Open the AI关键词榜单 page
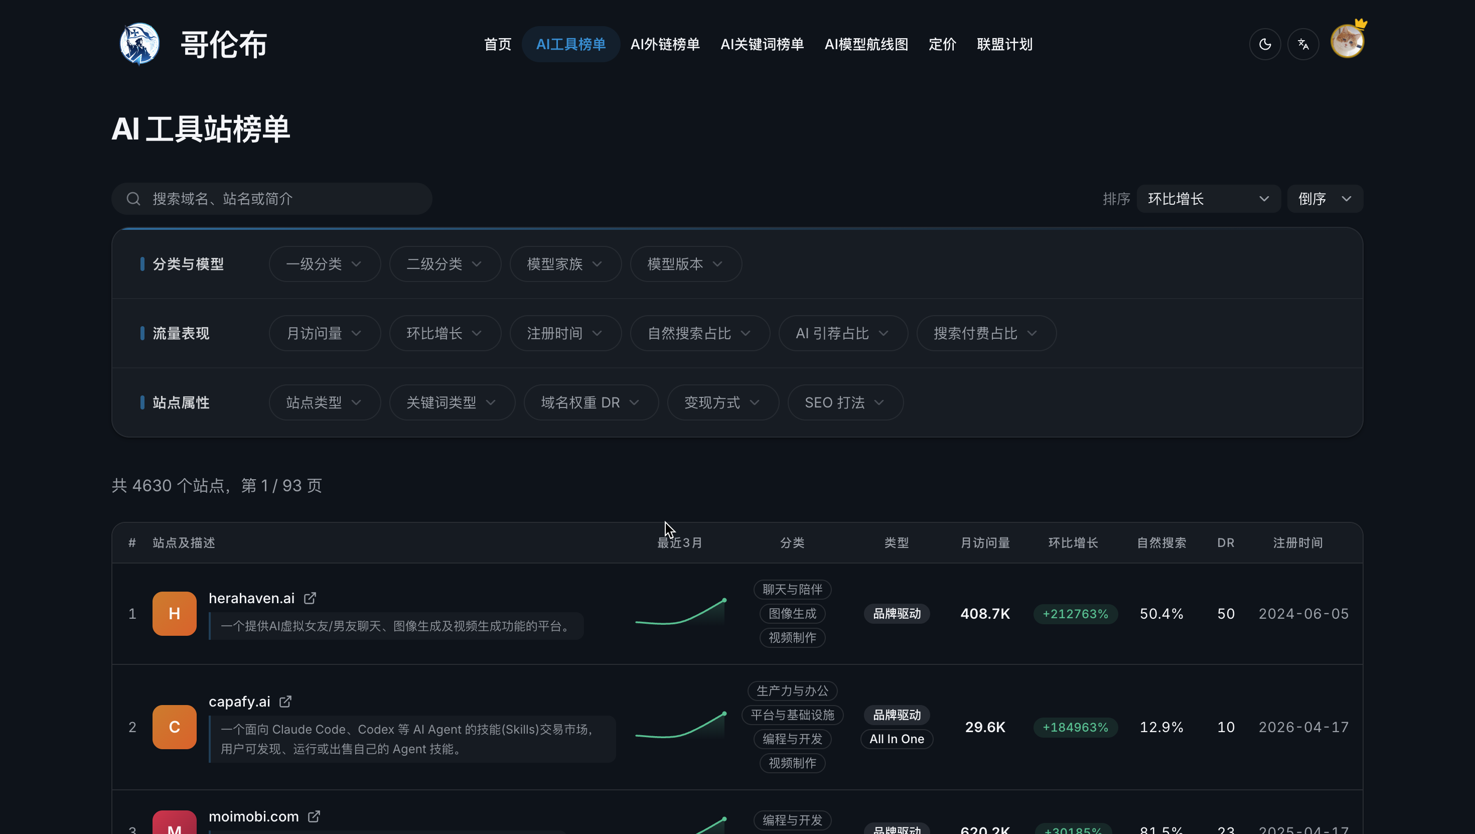The height and width of the screenshot is (834, 1475). tap(762, 44)
